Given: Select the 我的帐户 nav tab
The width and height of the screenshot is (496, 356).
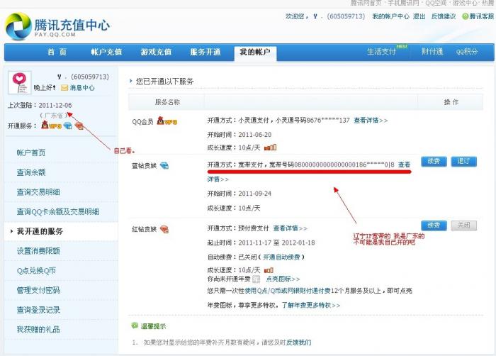Looking at the screenshot, I should coord(255,52).
